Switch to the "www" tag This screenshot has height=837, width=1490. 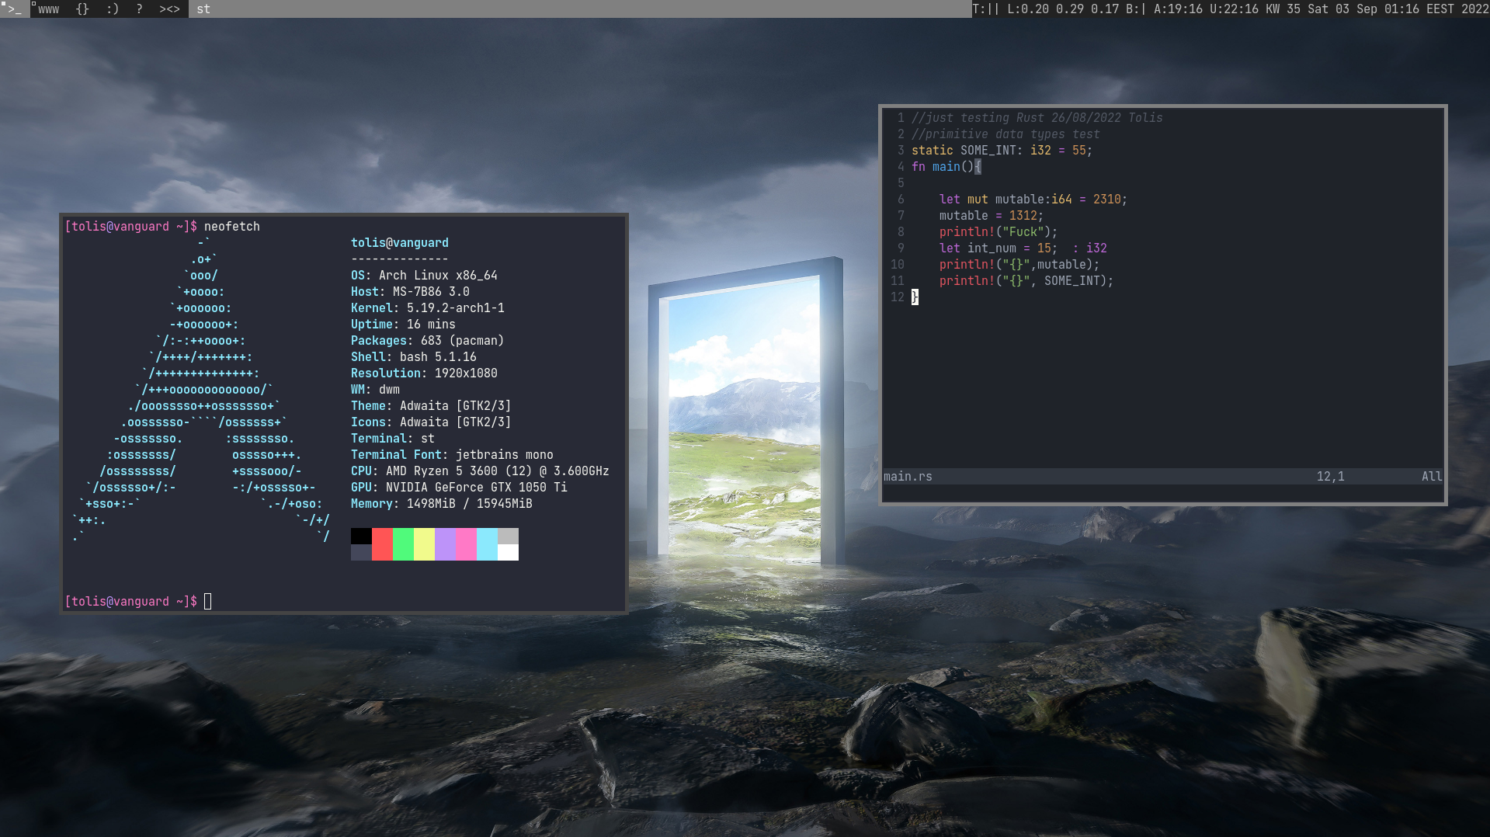coord(47,9)
